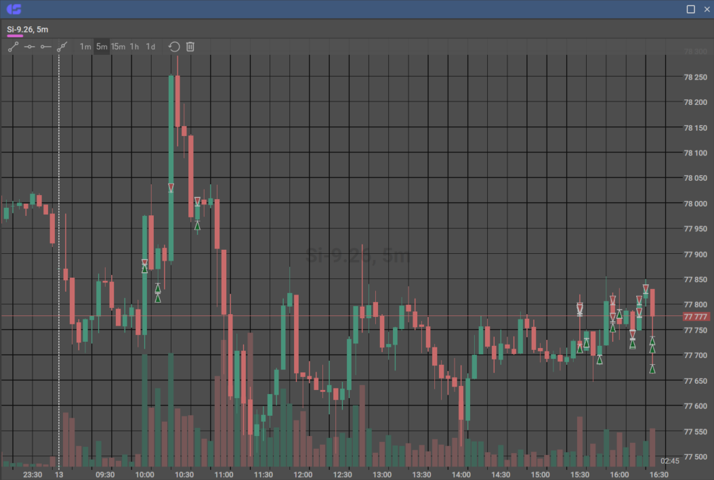Select the trend line drawing tool
The image size is (714, 480).
click(x=13, y=47)
